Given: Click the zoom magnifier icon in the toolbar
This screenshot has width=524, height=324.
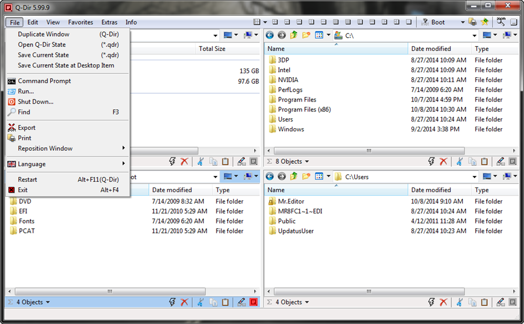Looking at the screenshot, I should coord(500,21).
